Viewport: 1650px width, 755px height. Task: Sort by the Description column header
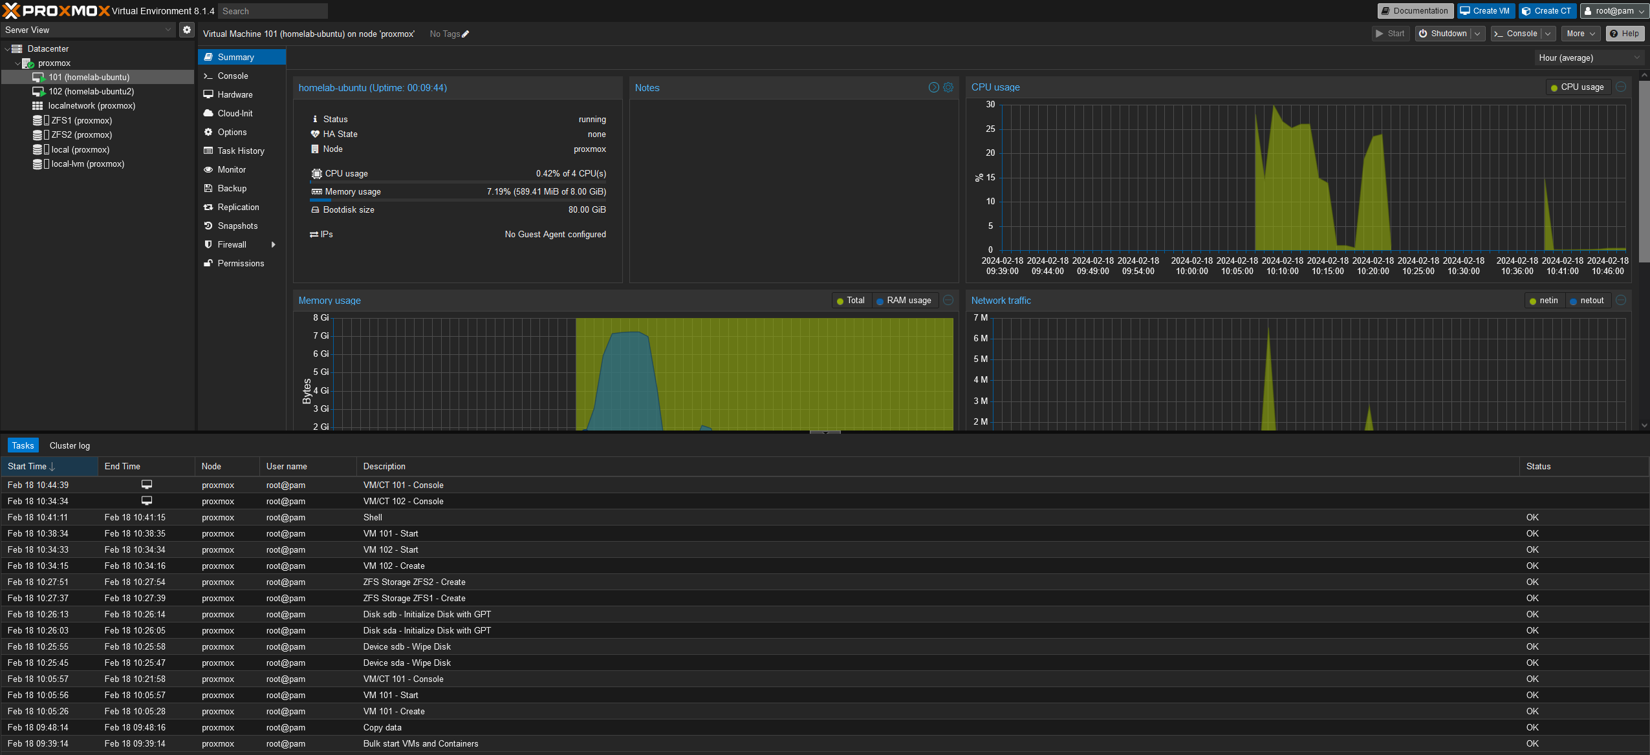pos(938,466)
